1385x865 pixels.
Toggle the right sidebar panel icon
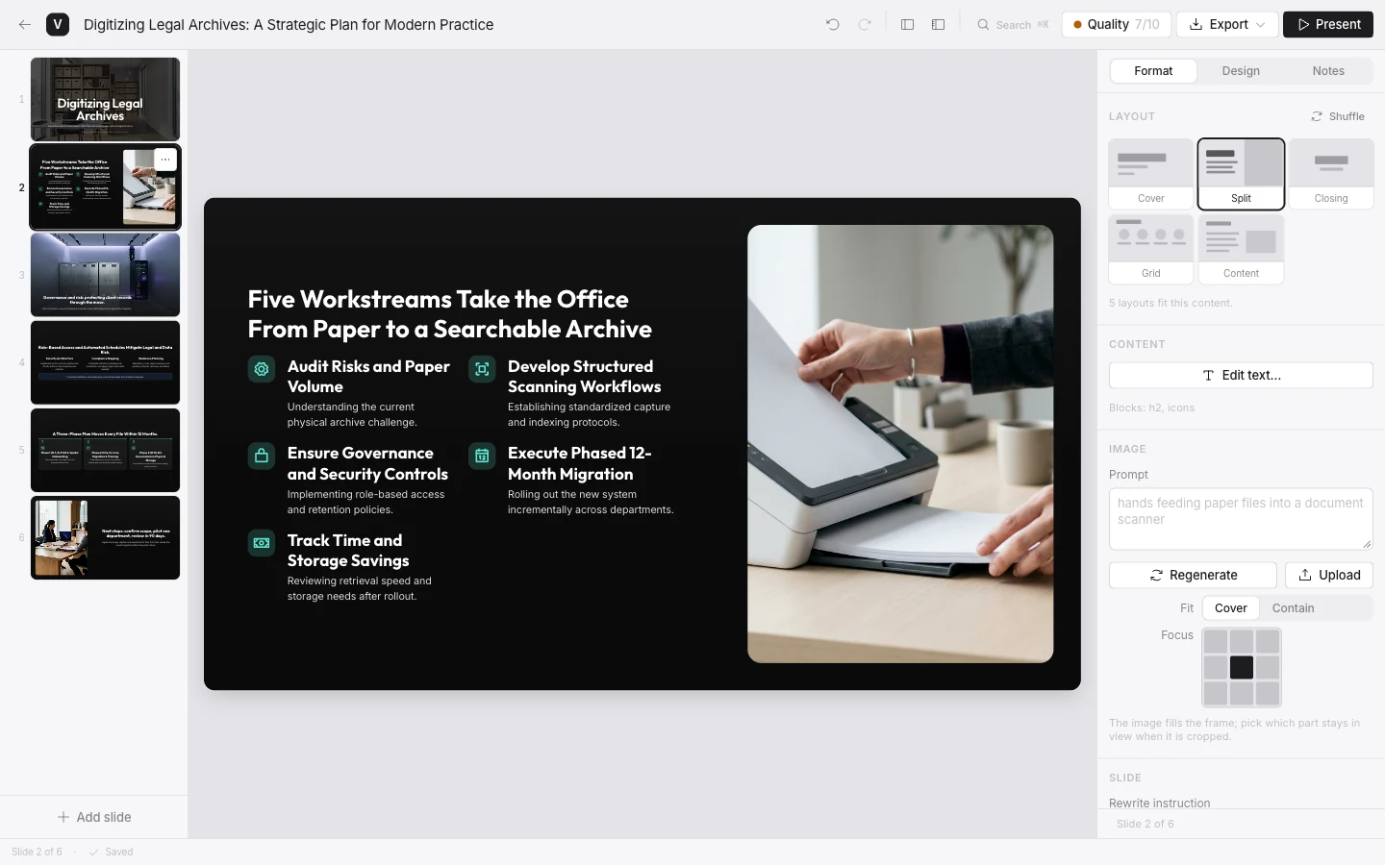(x=939, y=25)
